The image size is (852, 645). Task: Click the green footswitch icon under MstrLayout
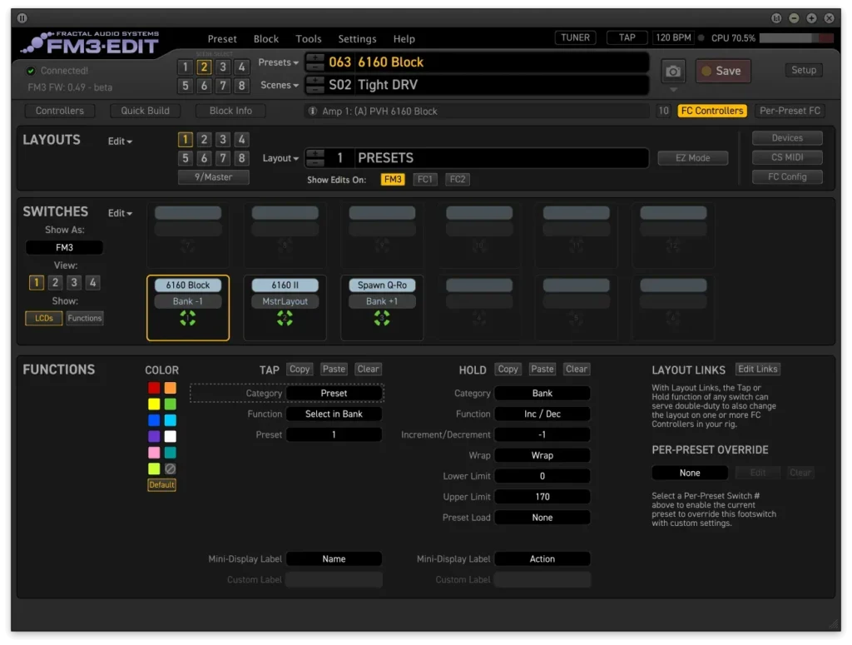(x=285, y=318)
